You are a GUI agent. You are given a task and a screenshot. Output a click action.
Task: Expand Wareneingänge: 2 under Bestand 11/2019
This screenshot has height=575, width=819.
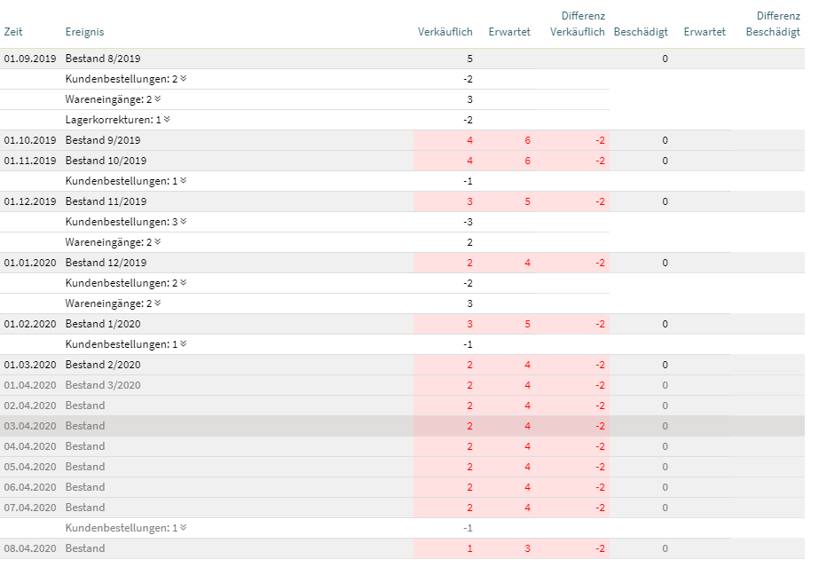tap(158, 242)
